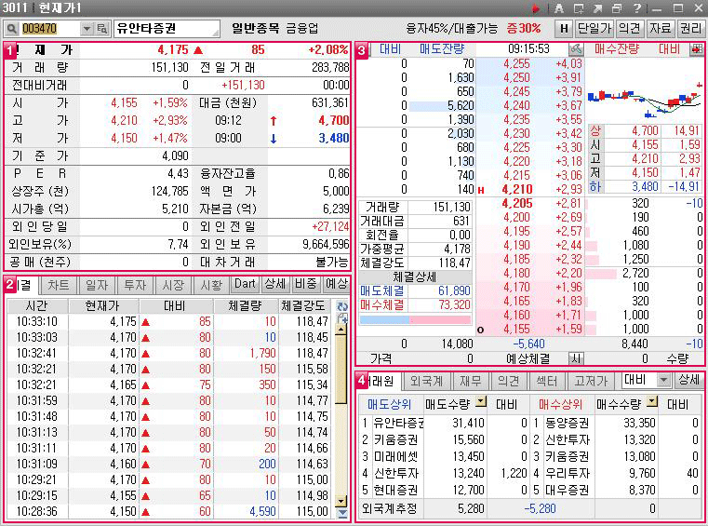The image size is (708, 526).
Task: Open the 예상 tab
Action: point(336,284)
